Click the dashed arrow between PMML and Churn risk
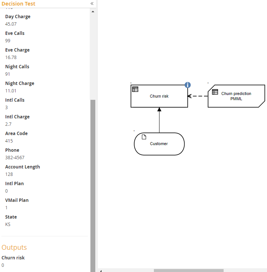The width and height of the screenshot is (267, 272). coord(198,96)
